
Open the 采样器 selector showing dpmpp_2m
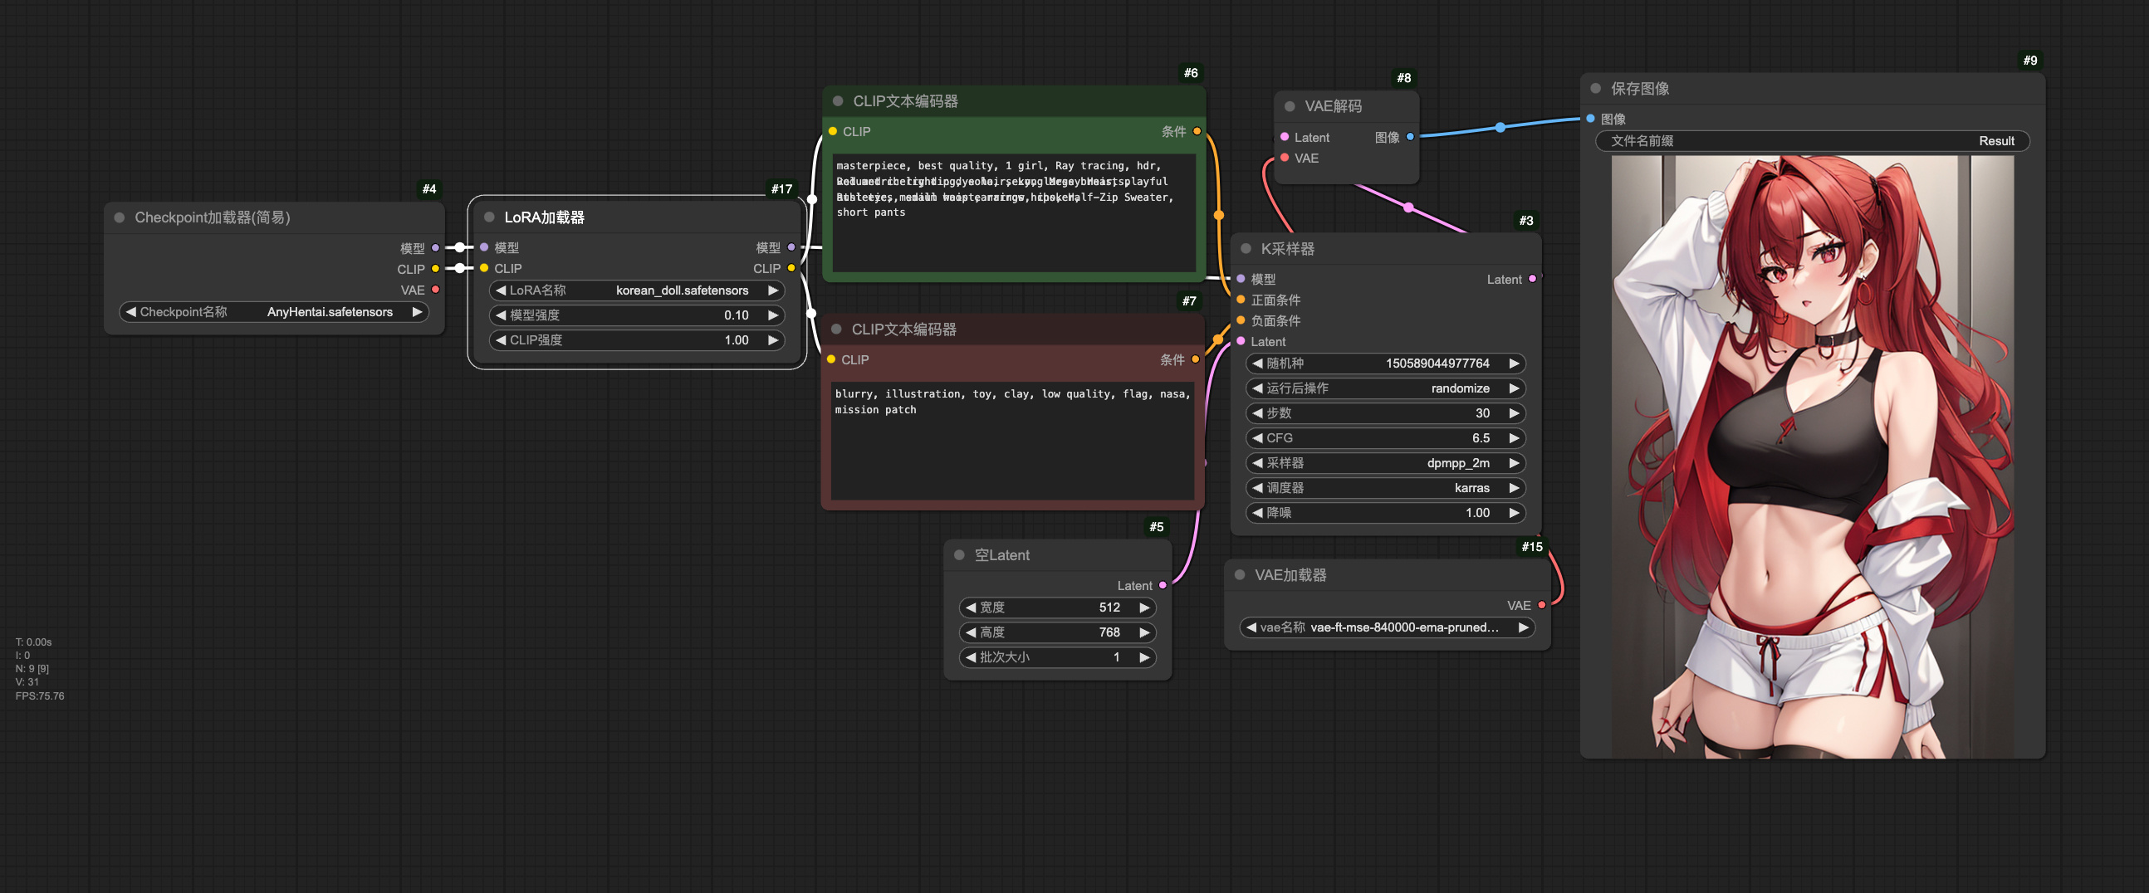pos(1385,463)
